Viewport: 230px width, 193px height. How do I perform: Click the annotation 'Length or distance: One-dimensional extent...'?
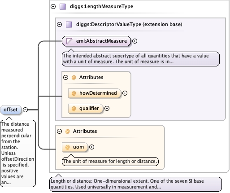coord(135,184)
